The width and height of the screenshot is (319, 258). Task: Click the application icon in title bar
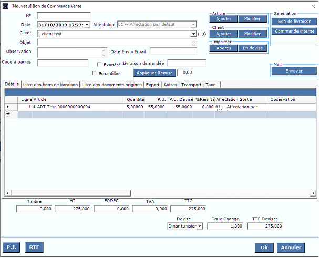click(5, 5)
